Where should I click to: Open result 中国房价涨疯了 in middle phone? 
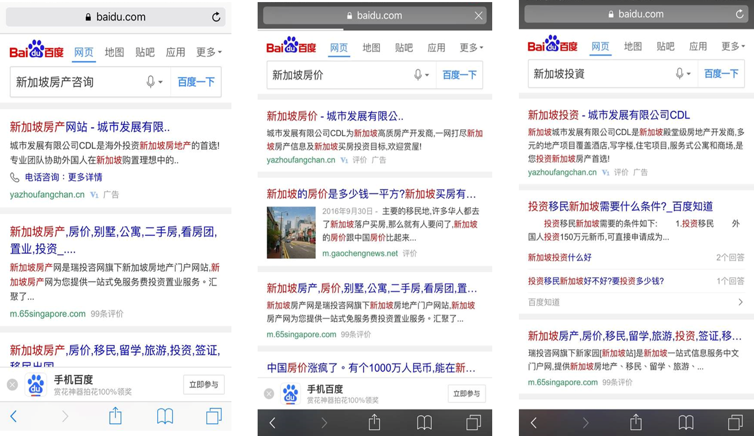click(371, 368)
